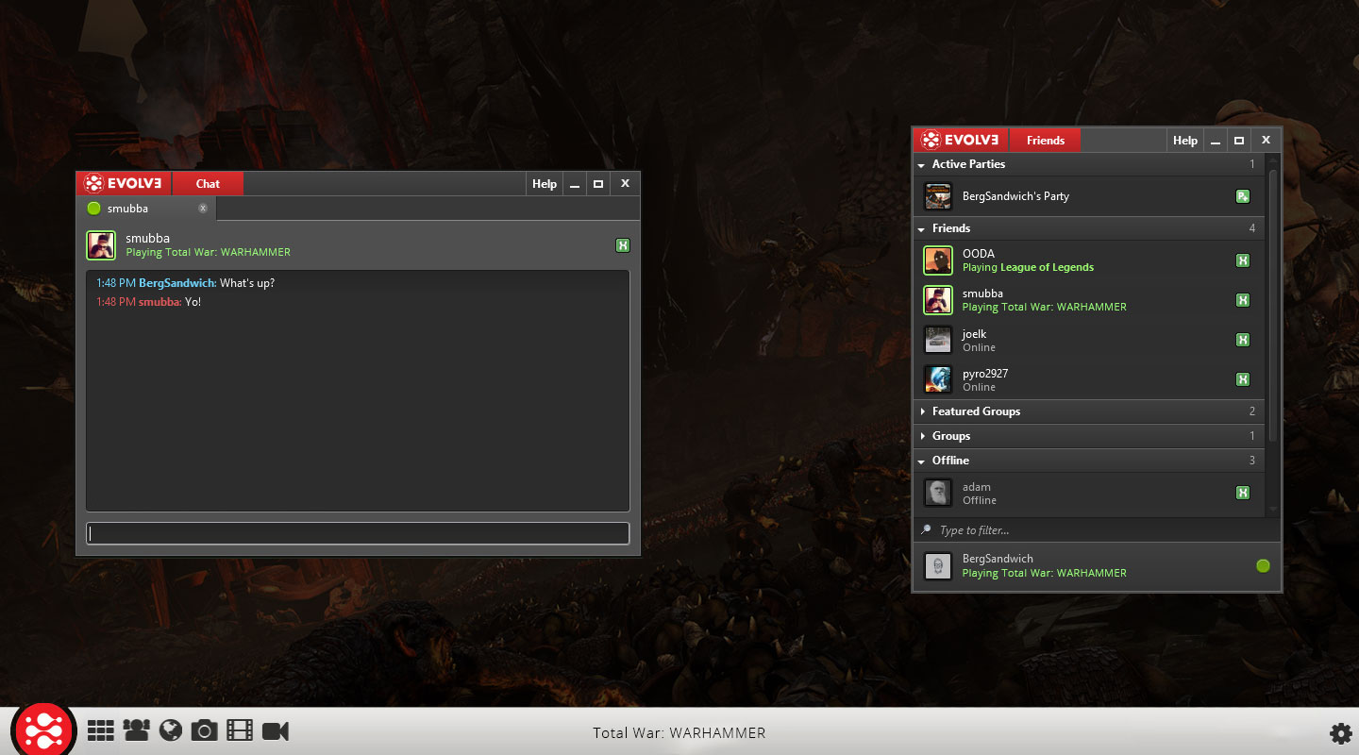Screen dimensions: 1359x755
Task: Minimize the Chat window
Action: click(575, 184)
